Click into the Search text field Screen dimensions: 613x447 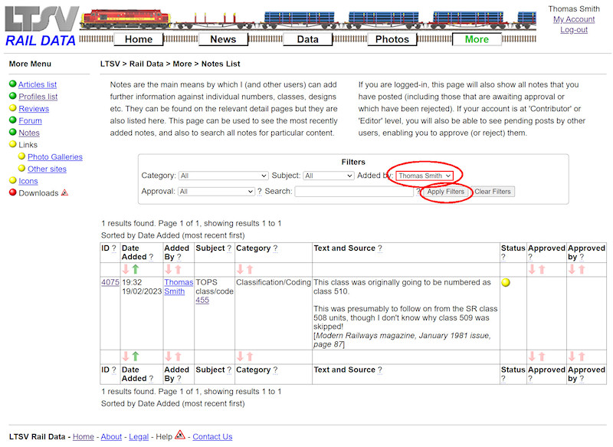[x=354, y=192]
